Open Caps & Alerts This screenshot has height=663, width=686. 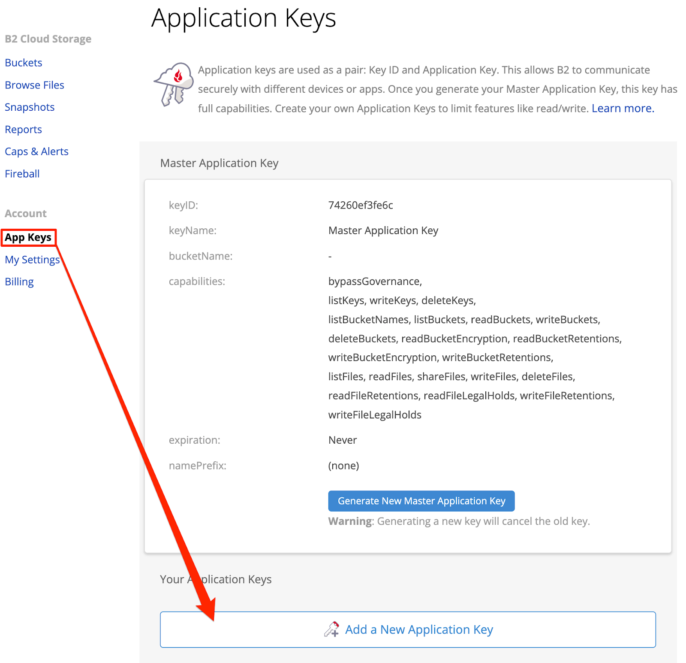(x=36, y=151)
